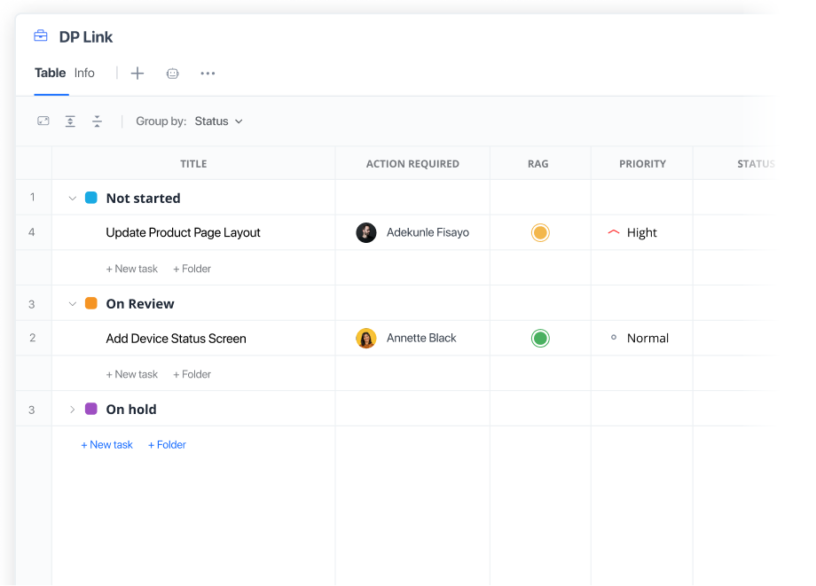Click the blue + New task link
The height and width of the screenshot is (586, 816).
106,445
